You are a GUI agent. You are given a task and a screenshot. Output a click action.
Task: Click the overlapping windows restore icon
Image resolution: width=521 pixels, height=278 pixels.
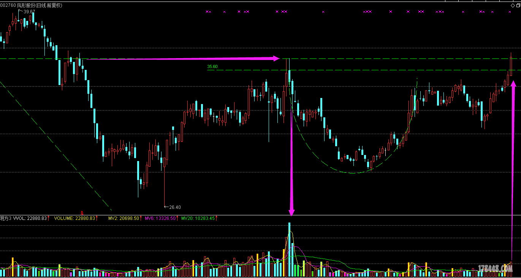pyautogui.click(x=518, y=5)
